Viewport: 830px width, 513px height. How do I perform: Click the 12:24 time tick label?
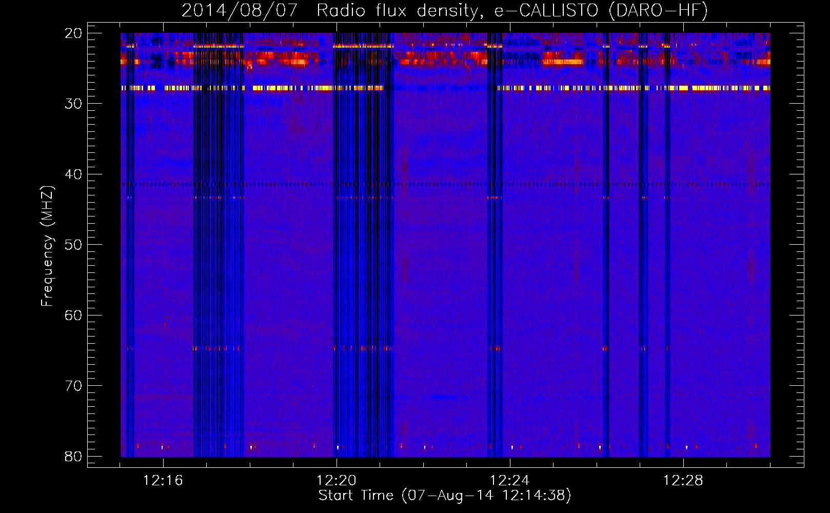point(509,481)
